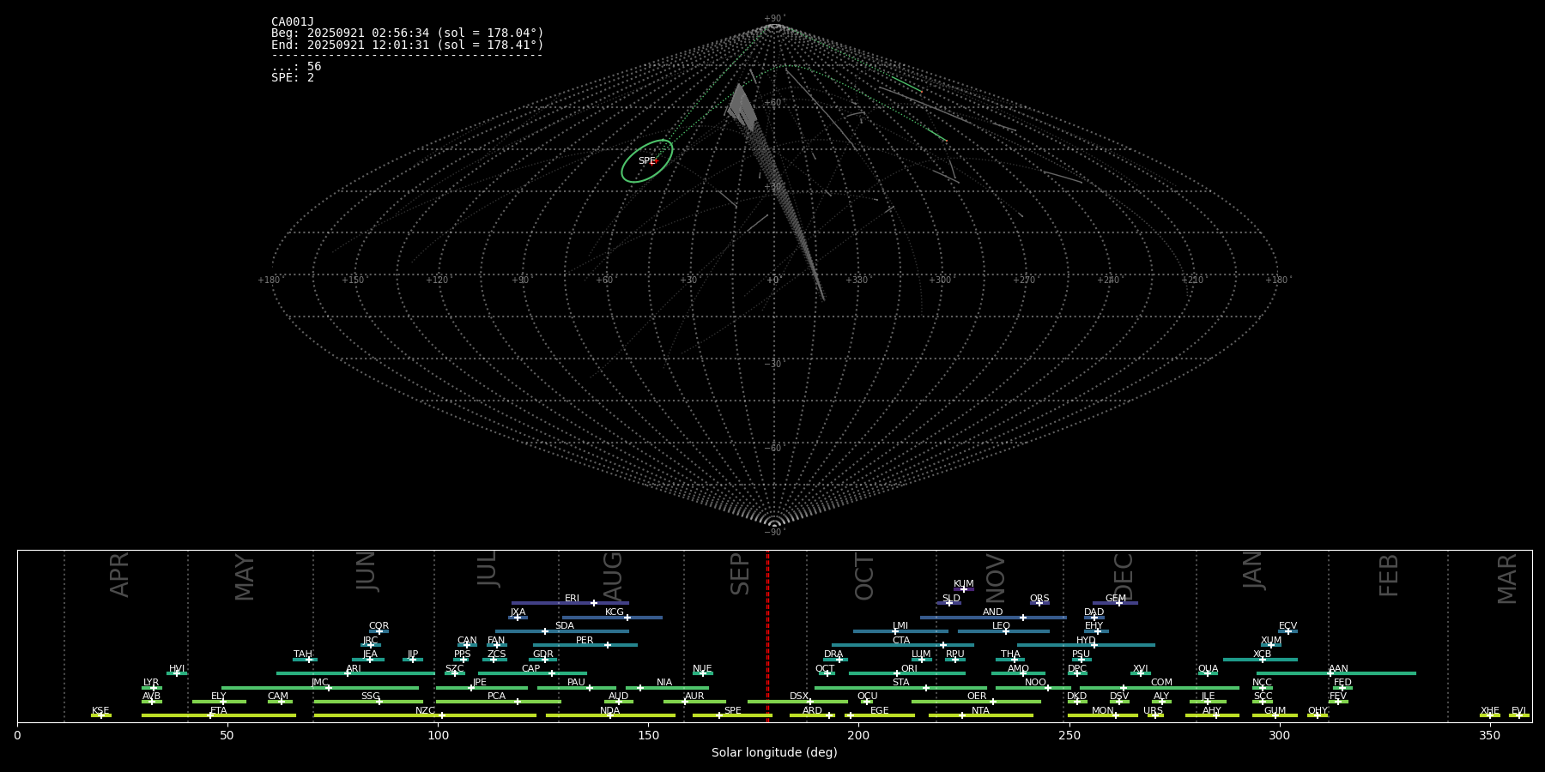Image resolution: width=1545 pixels, height=772 pixels.
Task: Click the +90 latitude label atop the sky map
Action: (x=773, y=18)
